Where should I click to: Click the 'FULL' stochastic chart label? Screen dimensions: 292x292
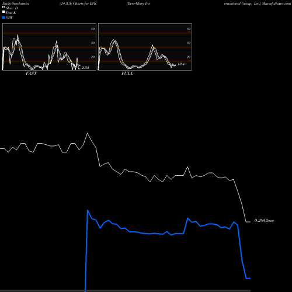pos(127,74)
